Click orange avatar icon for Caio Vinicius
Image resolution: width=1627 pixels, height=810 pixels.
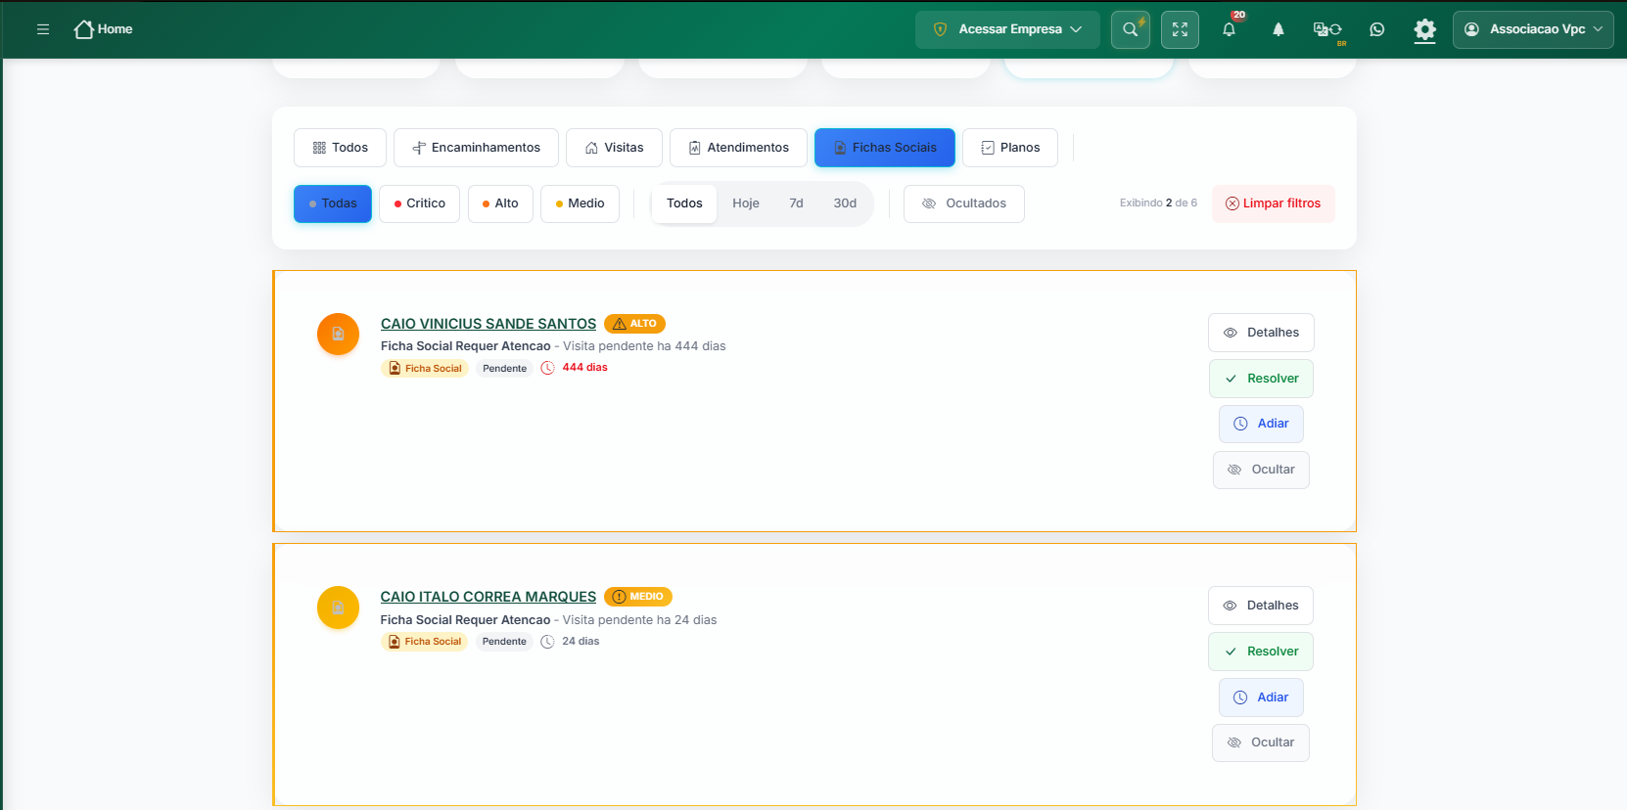(x=338, y=334)
